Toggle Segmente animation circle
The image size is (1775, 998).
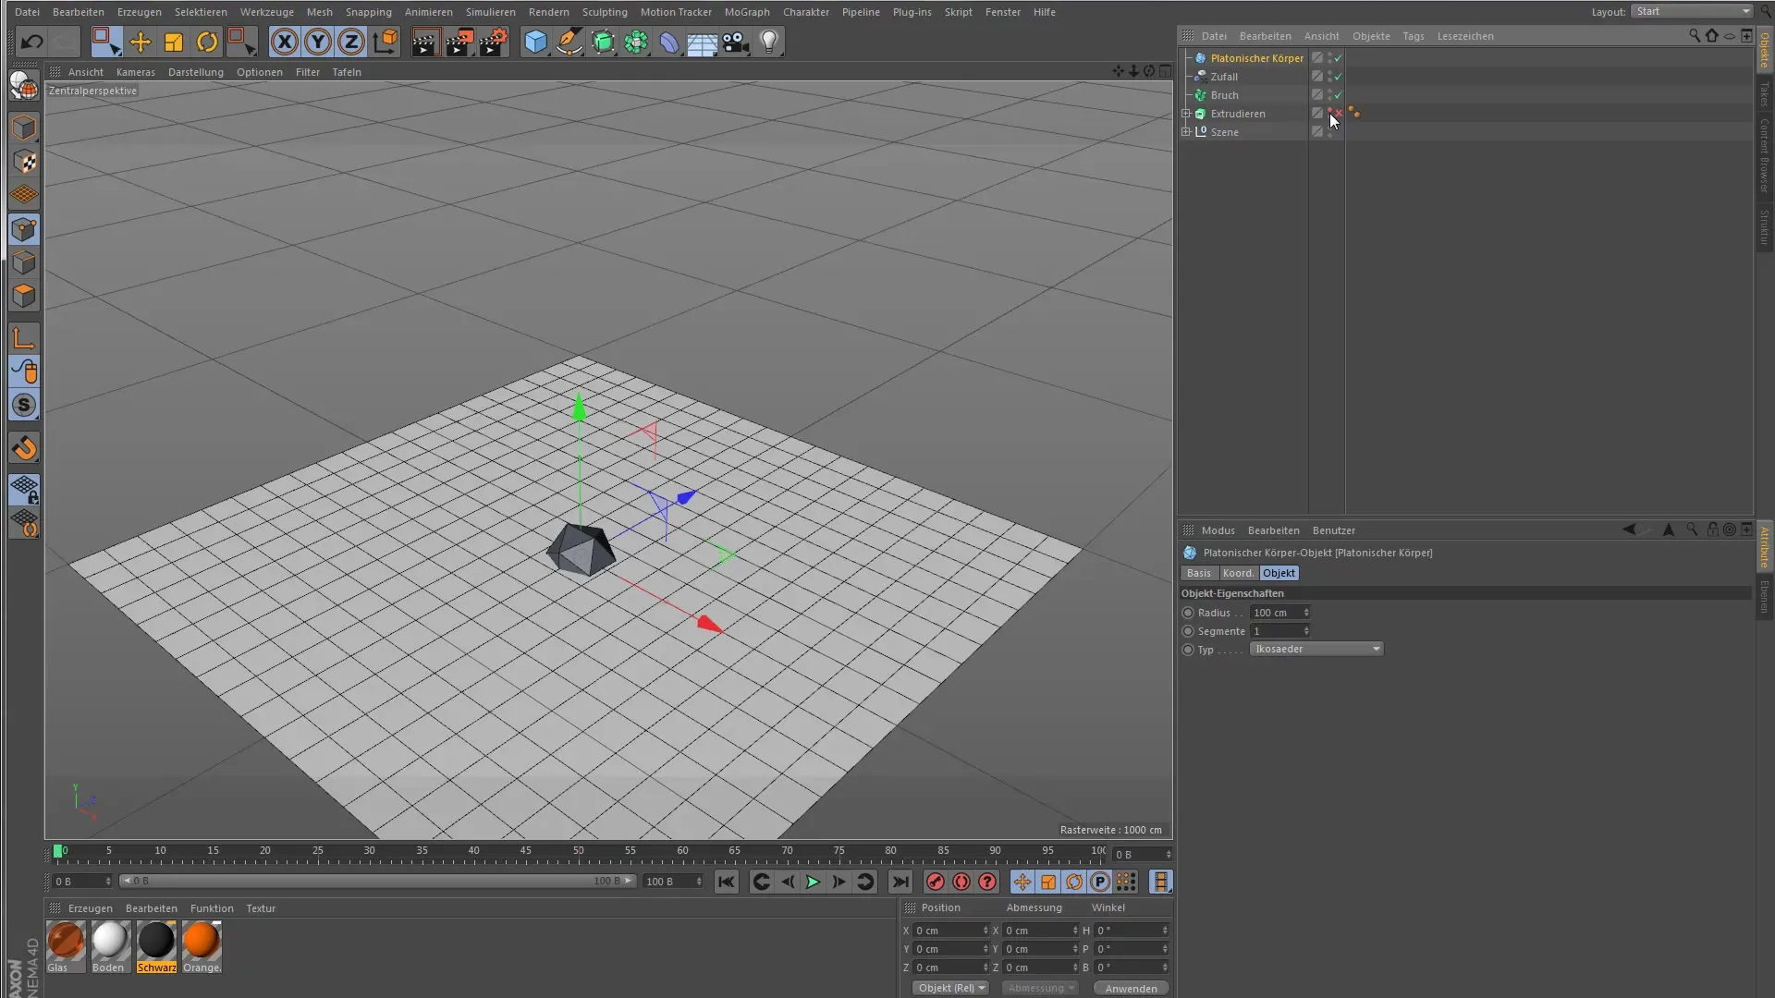tap(1188, 631)
